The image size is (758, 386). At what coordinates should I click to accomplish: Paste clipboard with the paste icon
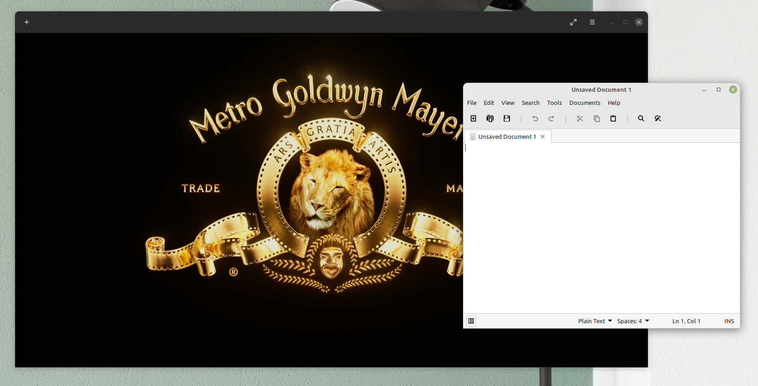[x=613, y=118]
